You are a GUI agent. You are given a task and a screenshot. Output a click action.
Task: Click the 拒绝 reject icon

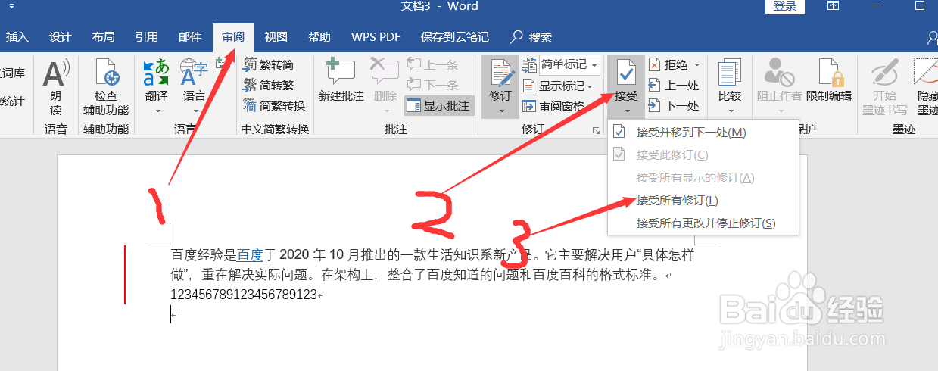[x=654, y=65]
